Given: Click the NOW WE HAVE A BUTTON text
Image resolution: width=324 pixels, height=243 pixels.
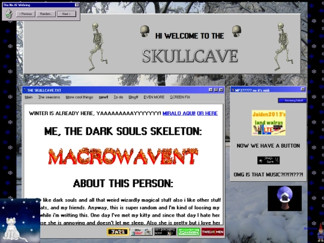Looking at the screenshot, I should click(268, 146).
